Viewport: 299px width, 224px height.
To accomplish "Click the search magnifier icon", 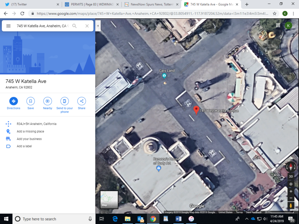I will [74, 26].
